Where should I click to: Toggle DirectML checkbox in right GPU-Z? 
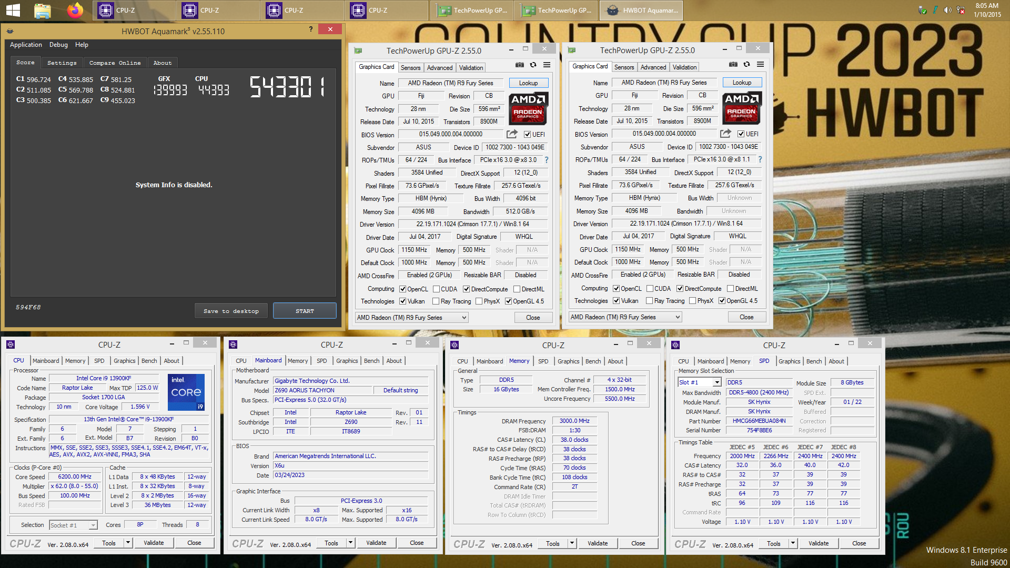[x=730, y=289]
